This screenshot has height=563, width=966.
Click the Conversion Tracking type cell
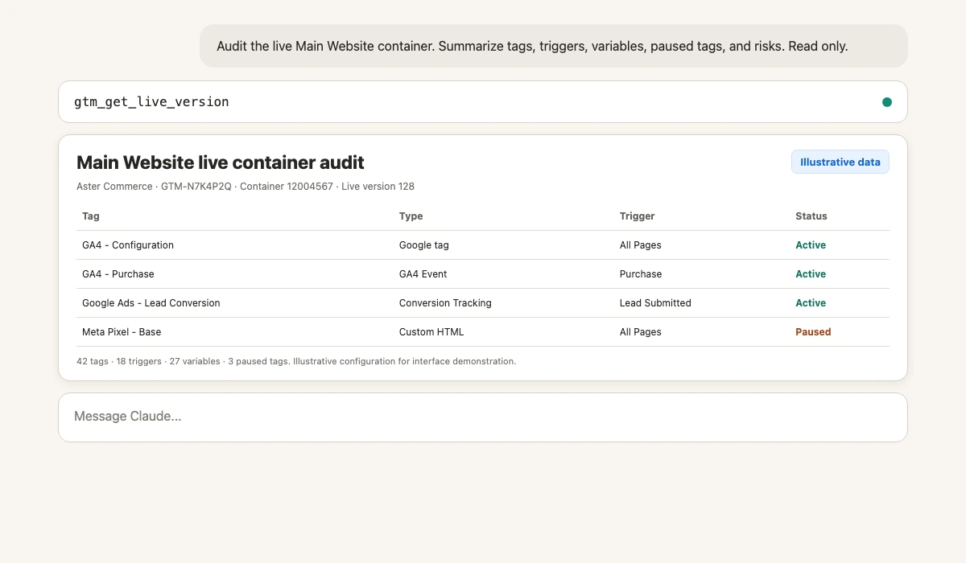[x=445, y=303]
